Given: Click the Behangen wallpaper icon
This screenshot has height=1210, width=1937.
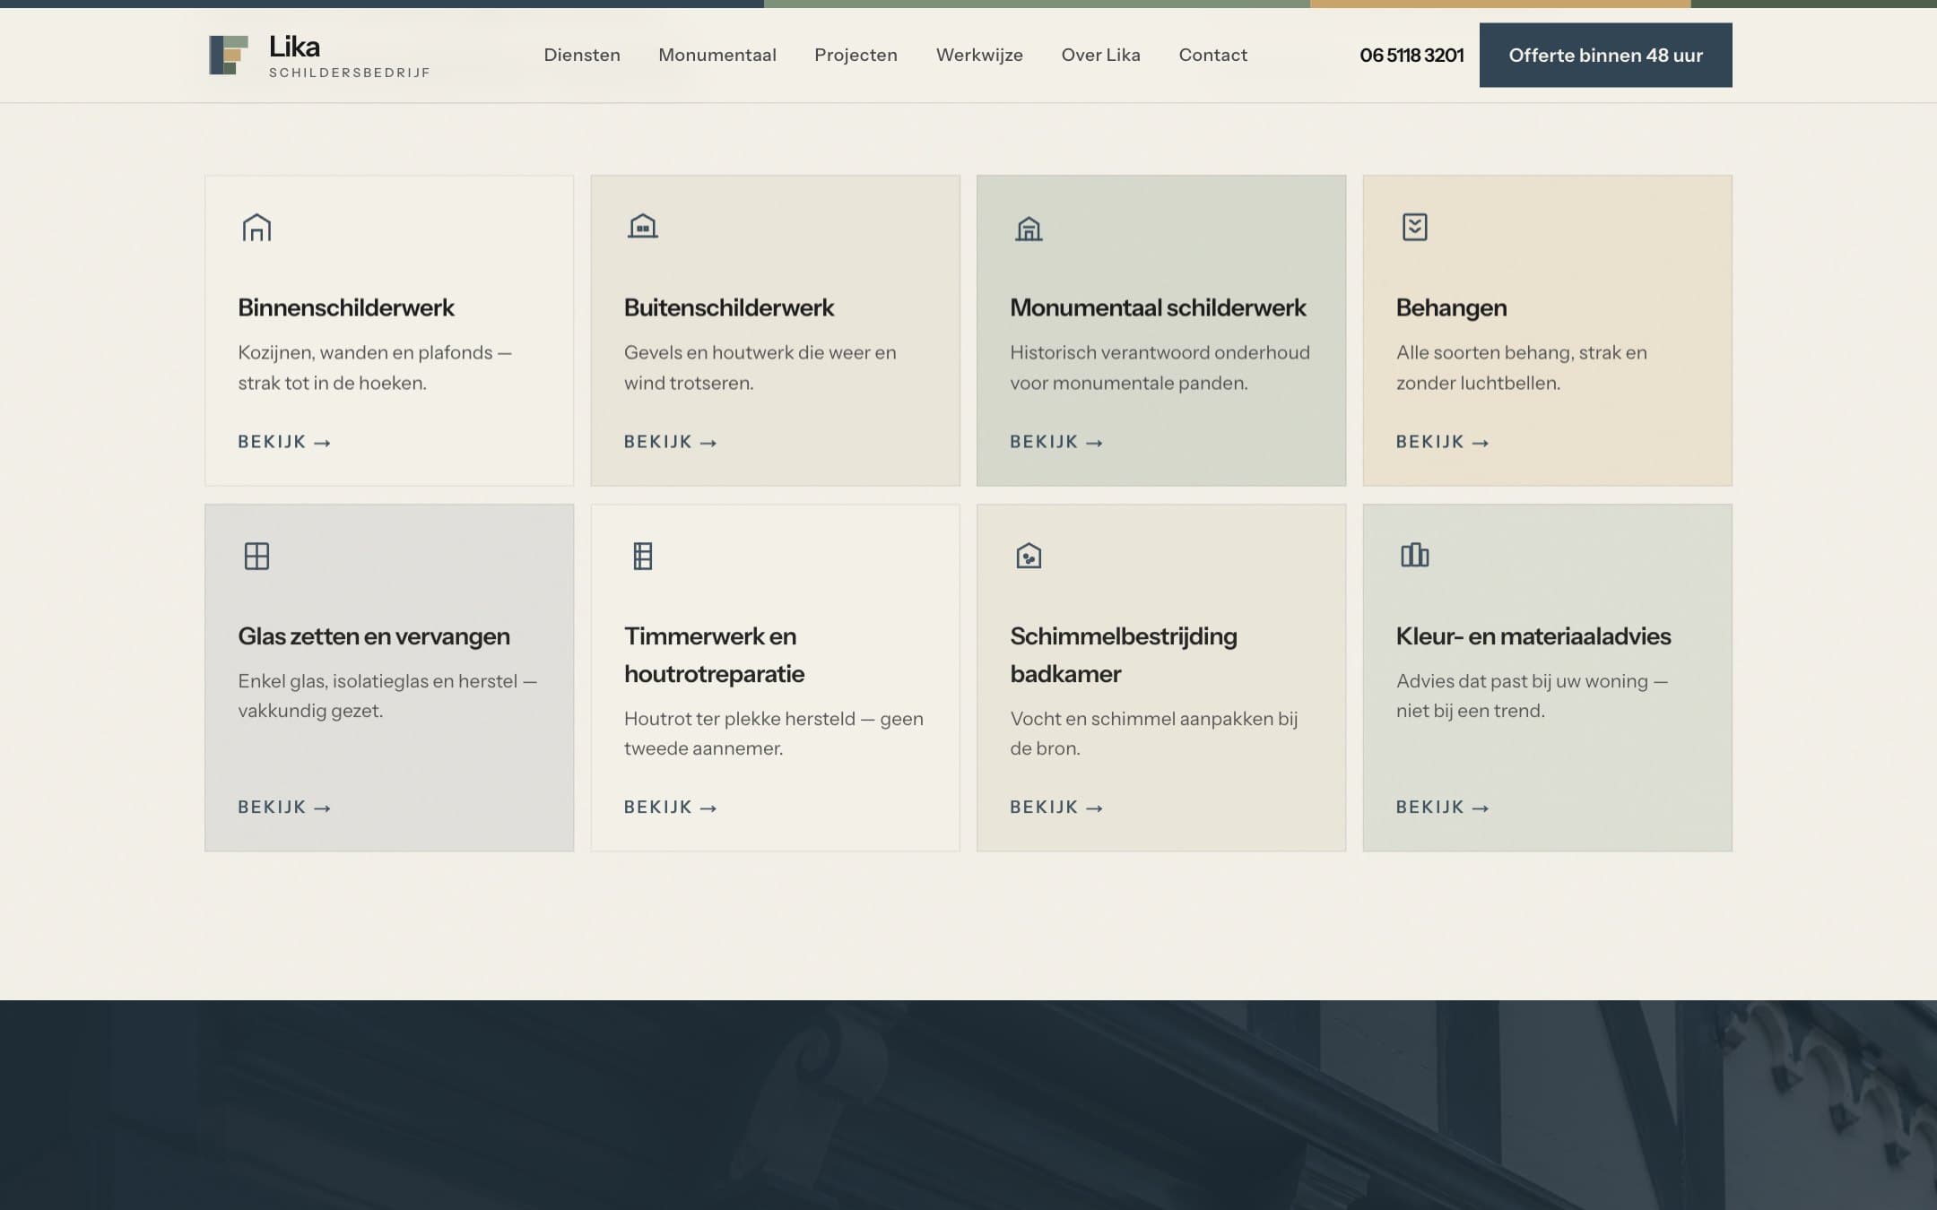Looking at the screenshot, I should [1414, 227].
